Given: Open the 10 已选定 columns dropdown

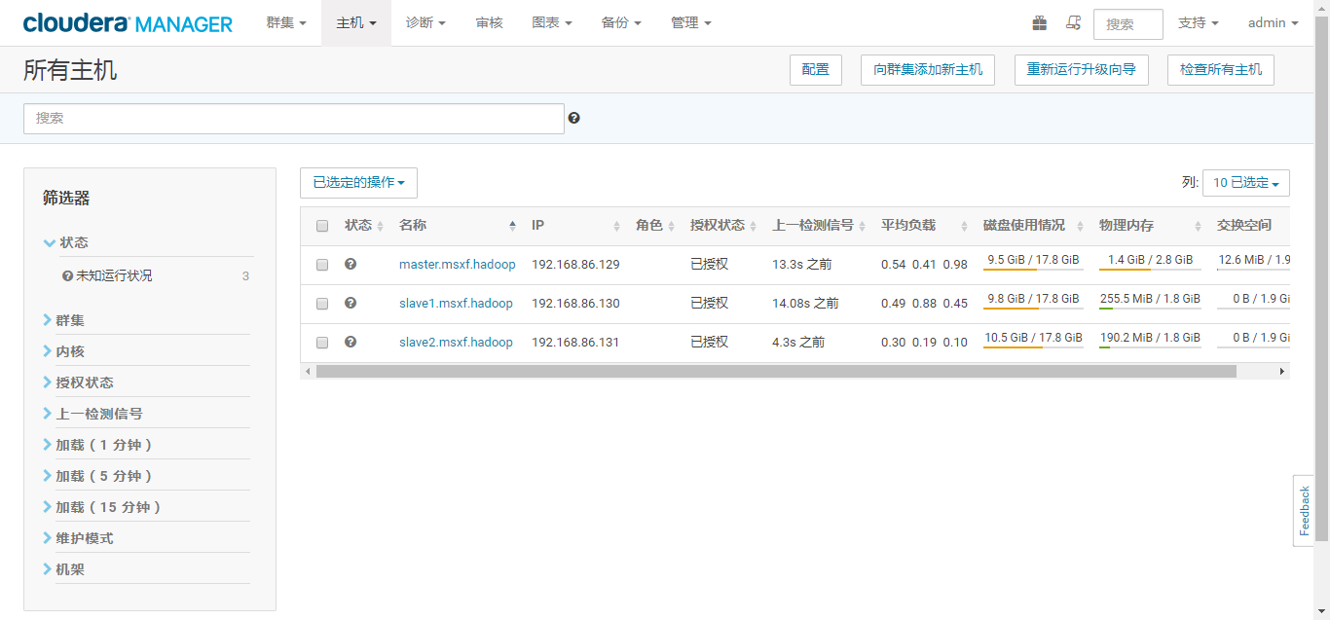Looking at the screenshot, I should [x=1246, y=182].
